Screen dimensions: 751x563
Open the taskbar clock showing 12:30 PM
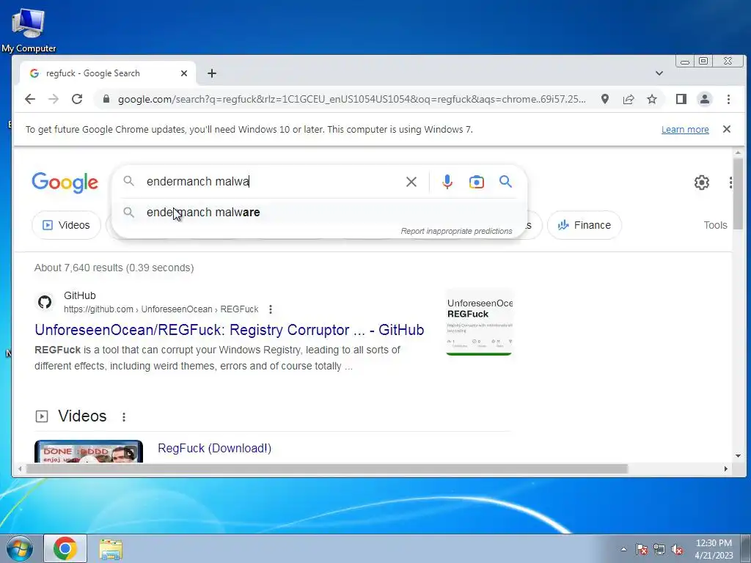tap(714, 549)
